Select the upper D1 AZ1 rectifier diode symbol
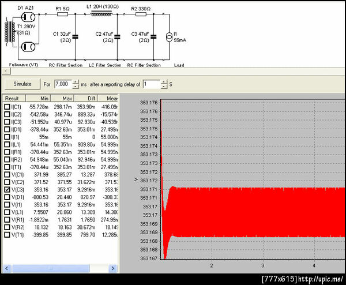 point(28,17)
